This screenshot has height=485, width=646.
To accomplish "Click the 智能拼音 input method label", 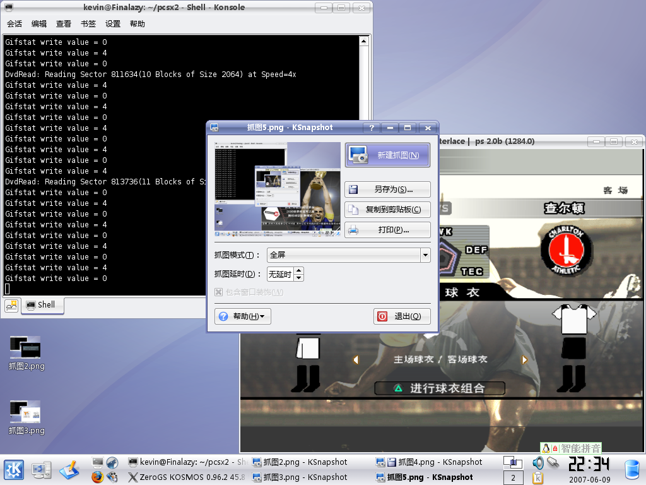I will pos(580,448).
